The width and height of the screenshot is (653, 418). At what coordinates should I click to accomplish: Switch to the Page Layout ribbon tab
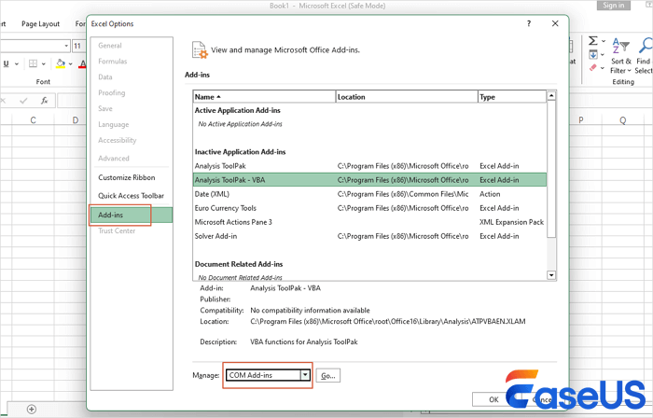40,23
